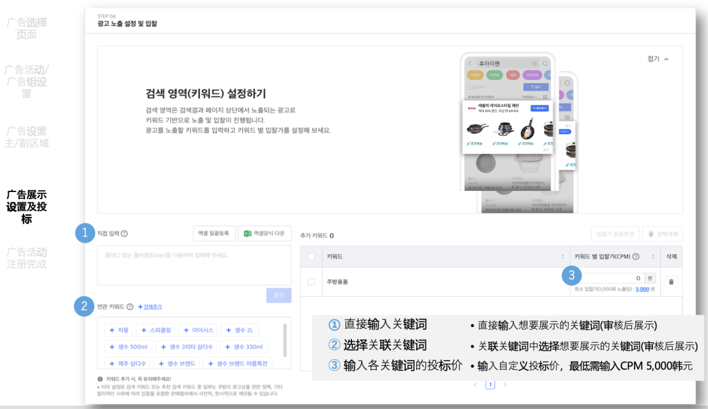Click the 입찰가 일괄변경 button
Image resolution: width=708 pixels, height=409 pixels.
[x=615, y=234]
